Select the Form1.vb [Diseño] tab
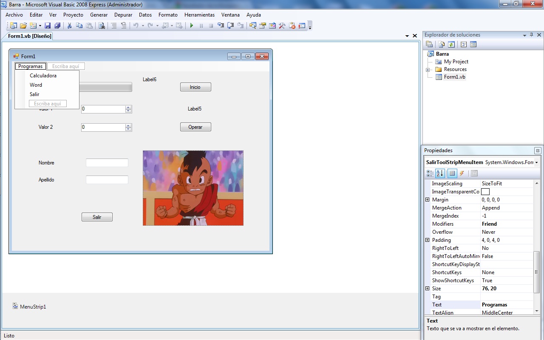The height and width of the screenshot is (340, 544). pos(30,36)
